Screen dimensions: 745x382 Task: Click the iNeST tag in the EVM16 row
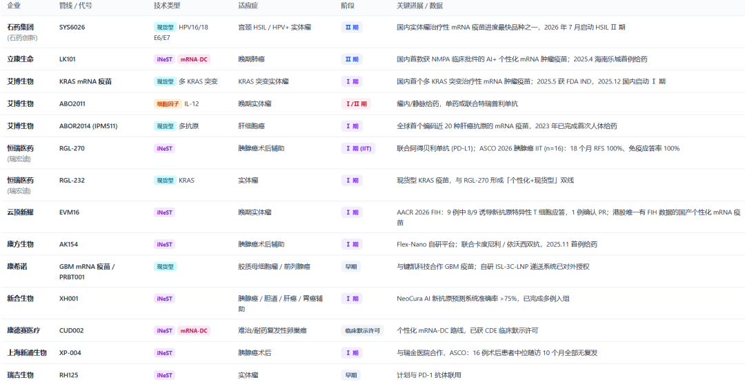pos(164,212)
